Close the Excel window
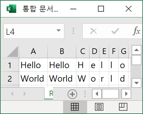The image size is (143, 114). (129, 9)
